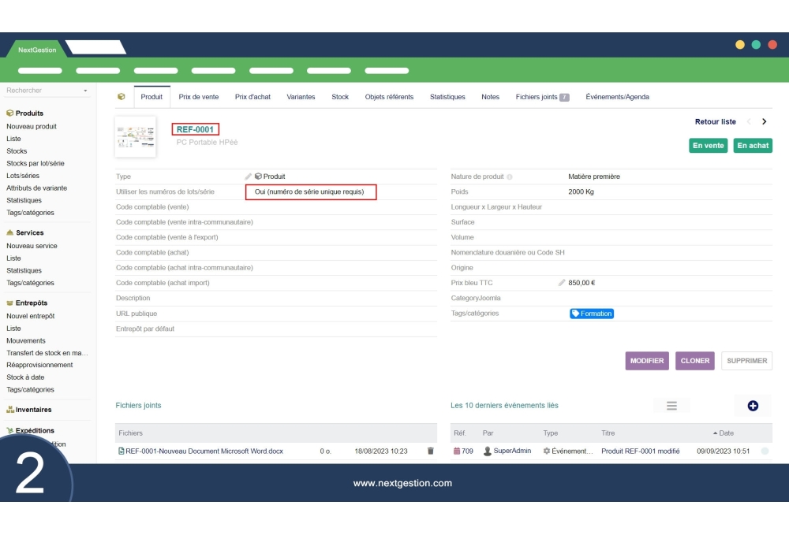This screenshot has width=789, height=535.
Task: Sort events by the Date column
Action: (x=723, y=433)
